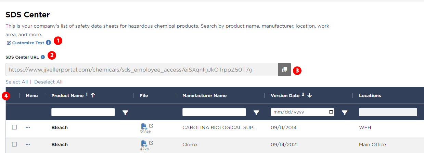Open calendar picker in Version Date filter
This screenshot has width=424, height=153.
pyautogui.click(x=331, y=112)
